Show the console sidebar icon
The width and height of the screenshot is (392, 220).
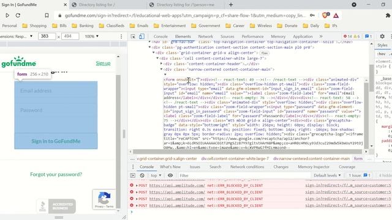pyautogui.click(x=133, y=175)
